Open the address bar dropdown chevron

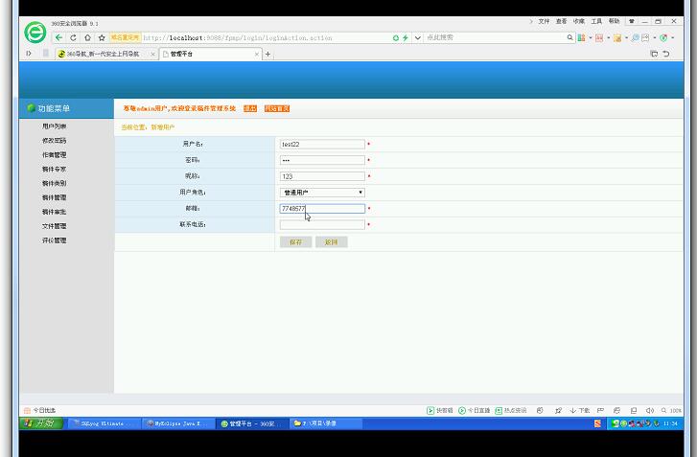tap(417, 38)
